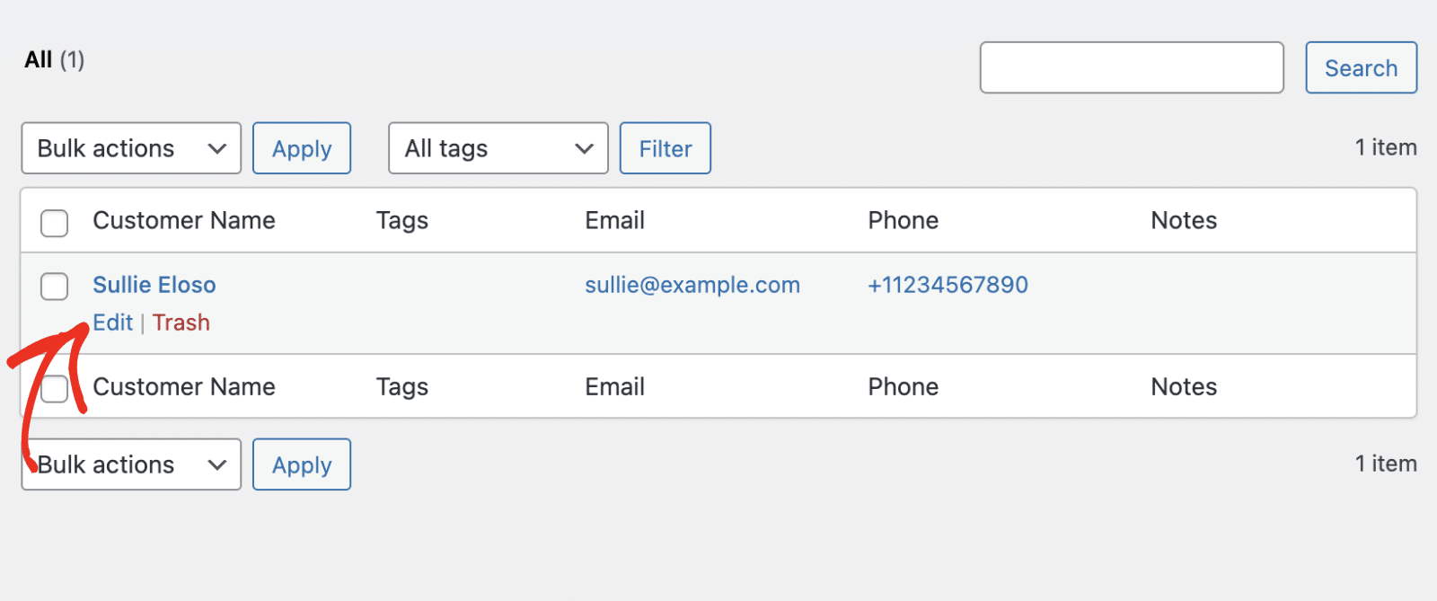Click Edit under Sullie Eloso

coord(113,323)
